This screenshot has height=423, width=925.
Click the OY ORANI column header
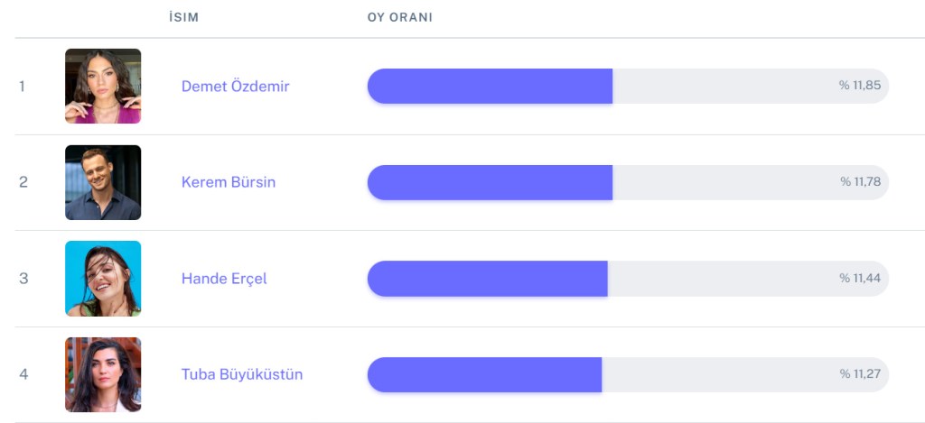(399, 18)
